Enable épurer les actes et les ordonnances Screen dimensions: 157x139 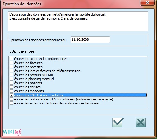[x=11, y=59]
